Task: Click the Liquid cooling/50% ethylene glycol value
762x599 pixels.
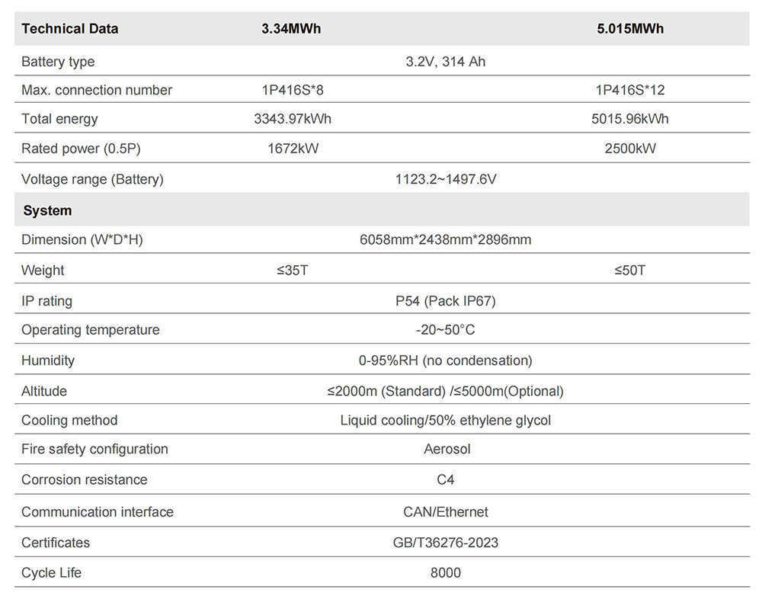Action: tap(446, 420)
